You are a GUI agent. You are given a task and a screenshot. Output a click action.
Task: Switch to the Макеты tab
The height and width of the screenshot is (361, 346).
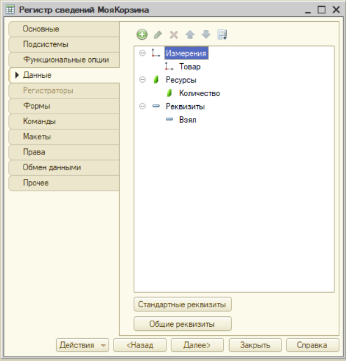click(64, 137)
